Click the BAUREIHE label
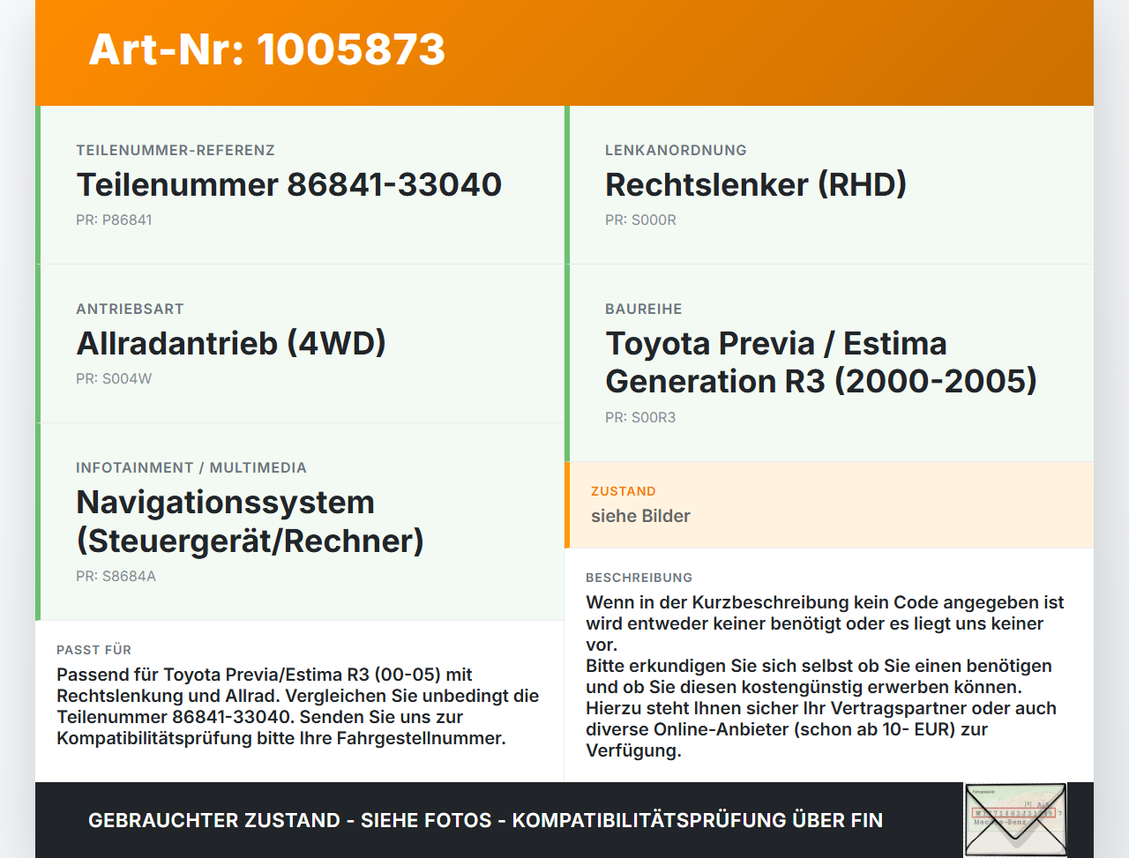1129x858 pixels. [644, 309]
